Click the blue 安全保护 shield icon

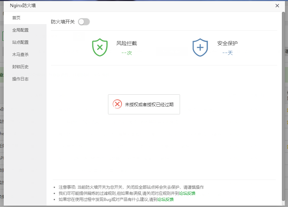click(200, 48)
